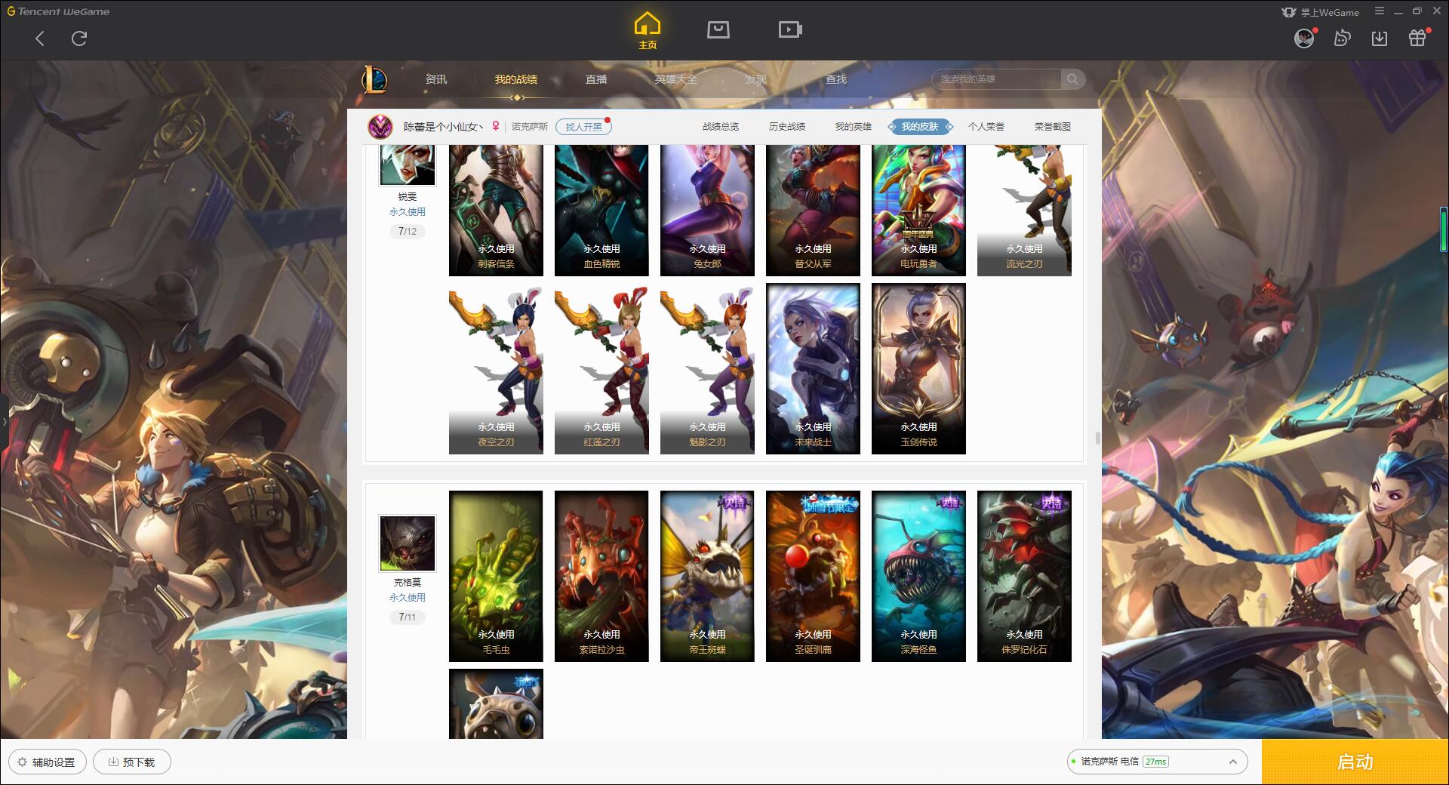Open the 红莲之刃 skin thumbnail
Screen dimensions: 1449x785
[x=601, y=369]
